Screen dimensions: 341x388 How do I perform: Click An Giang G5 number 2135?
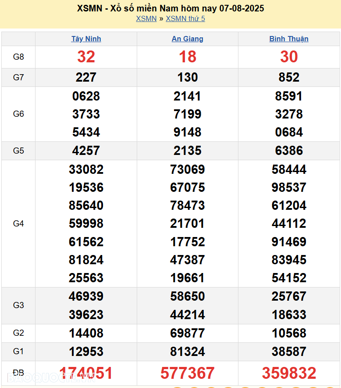187,151
